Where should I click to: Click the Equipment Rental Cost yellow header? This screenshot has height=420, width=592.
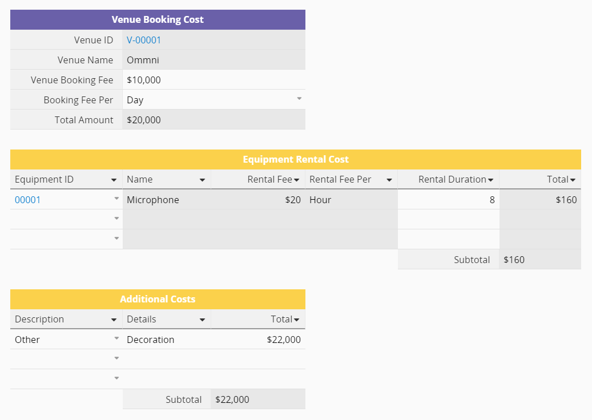[x=295, y=159]
